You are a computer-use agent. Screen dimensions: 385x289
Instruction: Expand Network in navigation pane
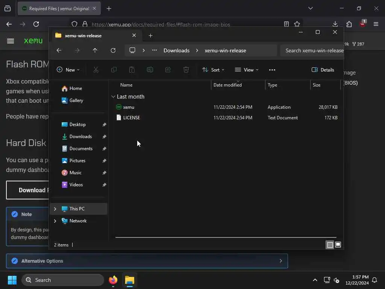click(x=55, y=221)
